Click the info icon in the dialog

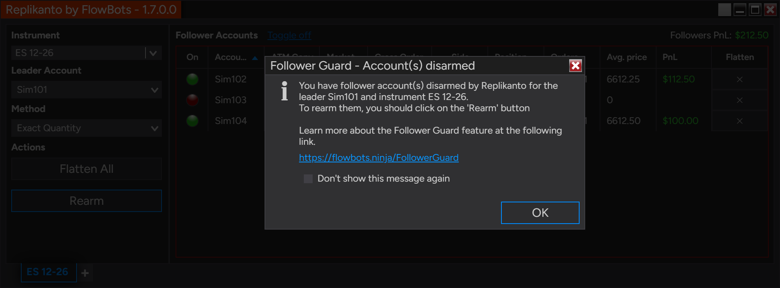[x=285, y=91]
